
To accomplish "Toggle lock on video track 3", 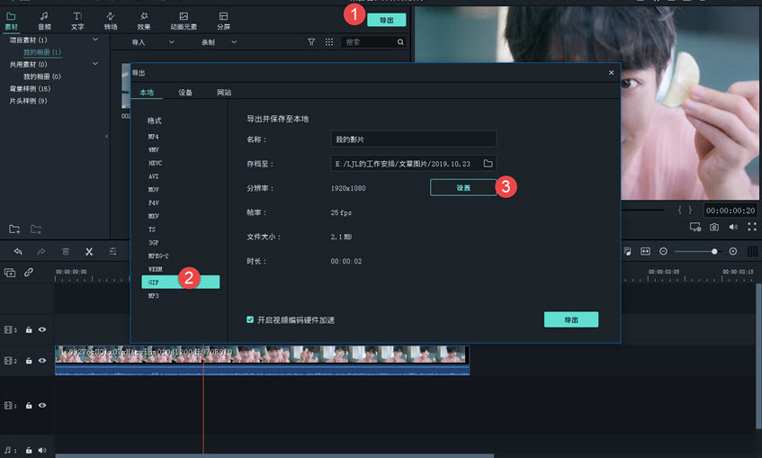I will pyautogui.click(x=29, y=329).
